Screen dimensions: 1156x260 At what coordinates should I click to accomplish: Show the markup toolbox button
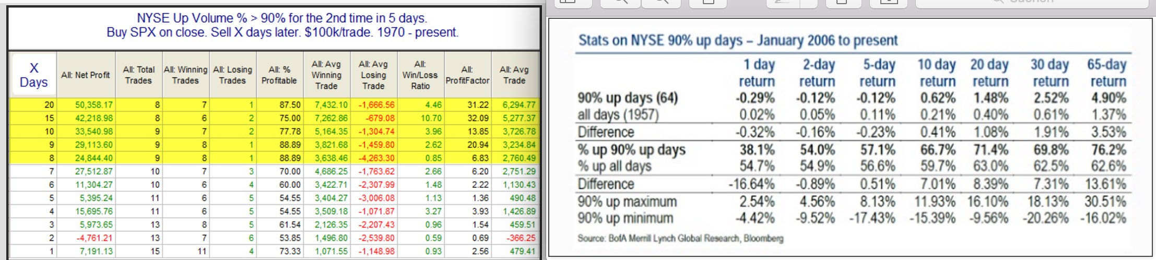[888, 3]
